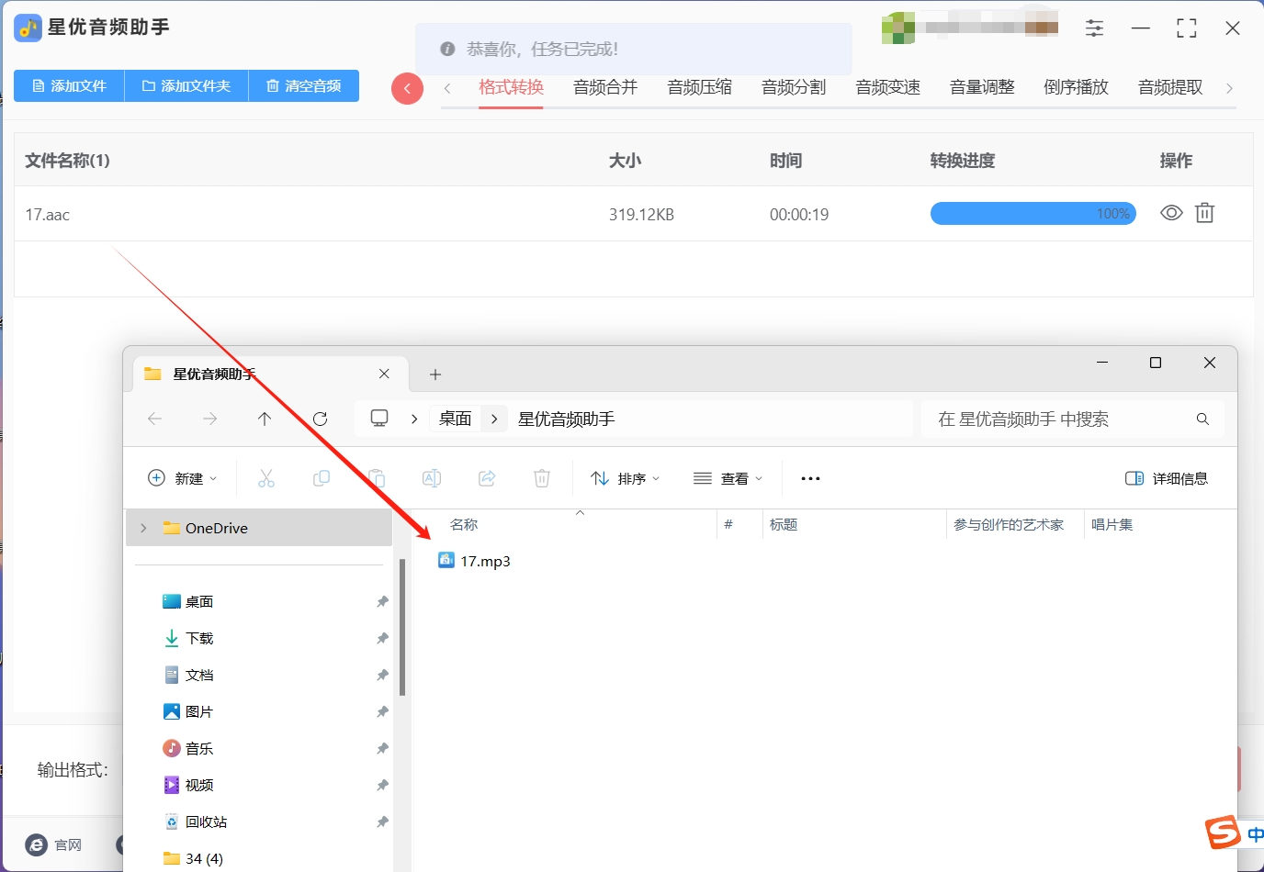Add a new Explorer tab with plus
The height and width of the screenshot is (872, 1264).
(x=435, y=375)
